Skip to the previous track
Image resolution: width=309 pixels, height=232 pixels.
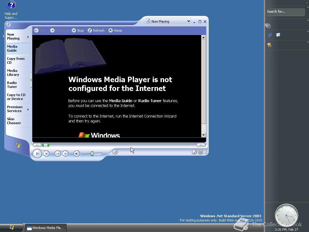[x=58, y=154]
